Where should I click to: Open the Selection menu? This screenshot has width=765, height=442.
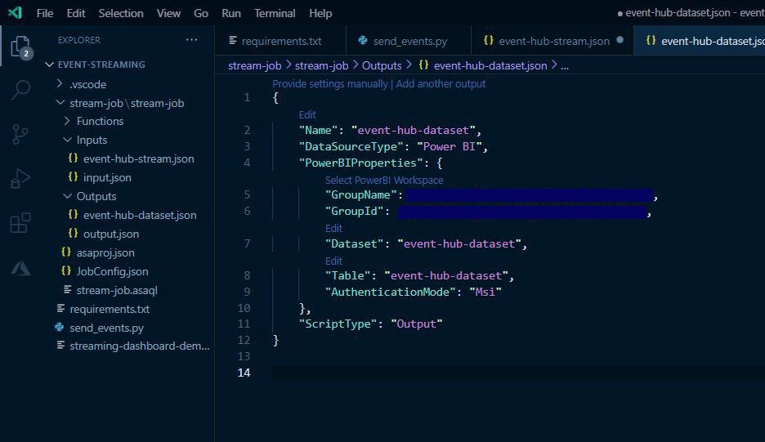(x=121, y=13)
